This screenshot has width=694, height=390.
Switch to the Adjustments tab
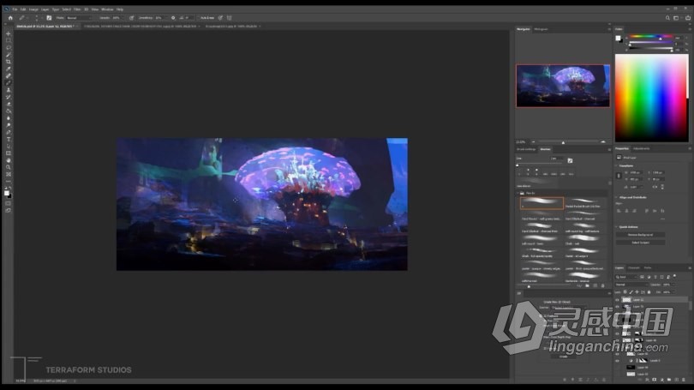(x=641, y=148)
